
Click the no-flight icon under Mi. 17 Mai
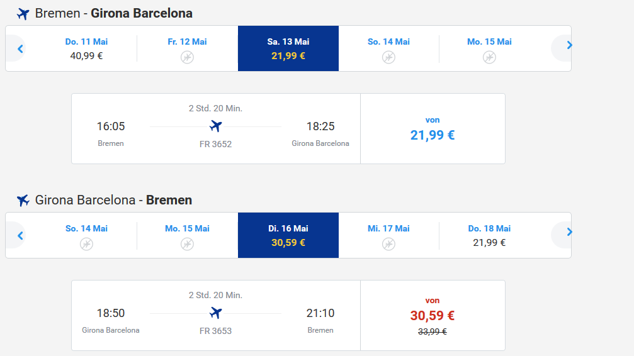tap(388, 244)
